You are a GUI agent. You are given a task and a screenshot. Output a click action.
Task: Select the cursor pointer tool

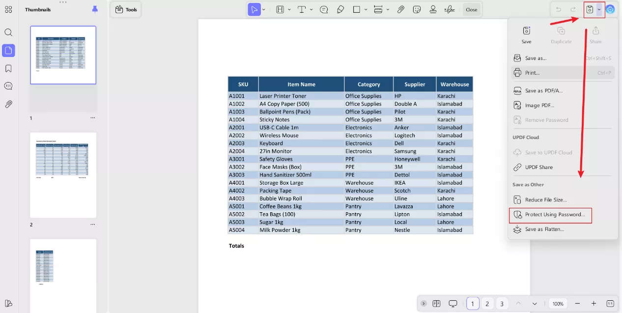coord(254,9)
